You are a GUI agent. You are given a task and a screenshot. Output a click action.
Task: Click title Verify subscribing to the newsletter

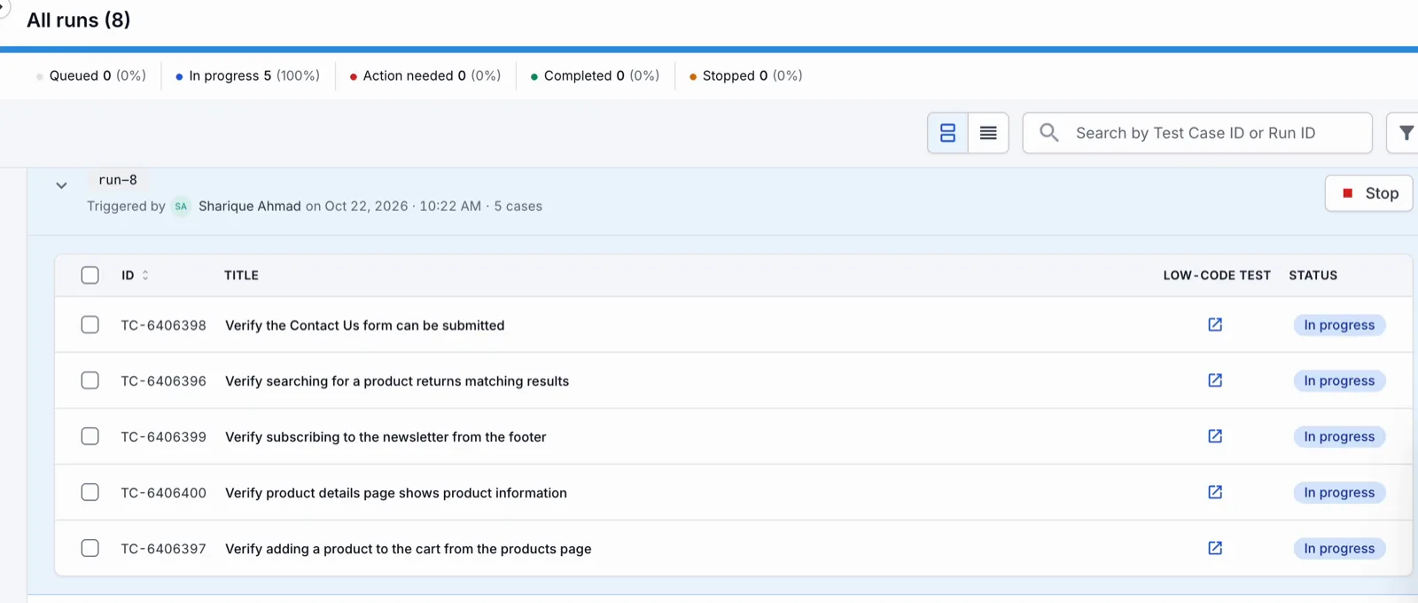pyautogui.click(x=386, y=437)
